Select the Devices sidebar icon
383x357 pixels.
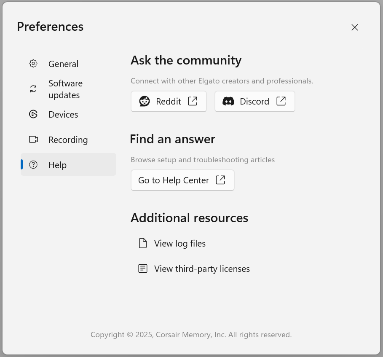(33, 114)
